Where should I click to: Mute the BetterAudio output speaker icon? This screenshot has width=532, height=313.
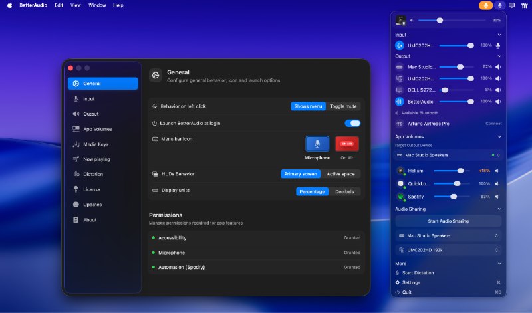click(497, 102)
